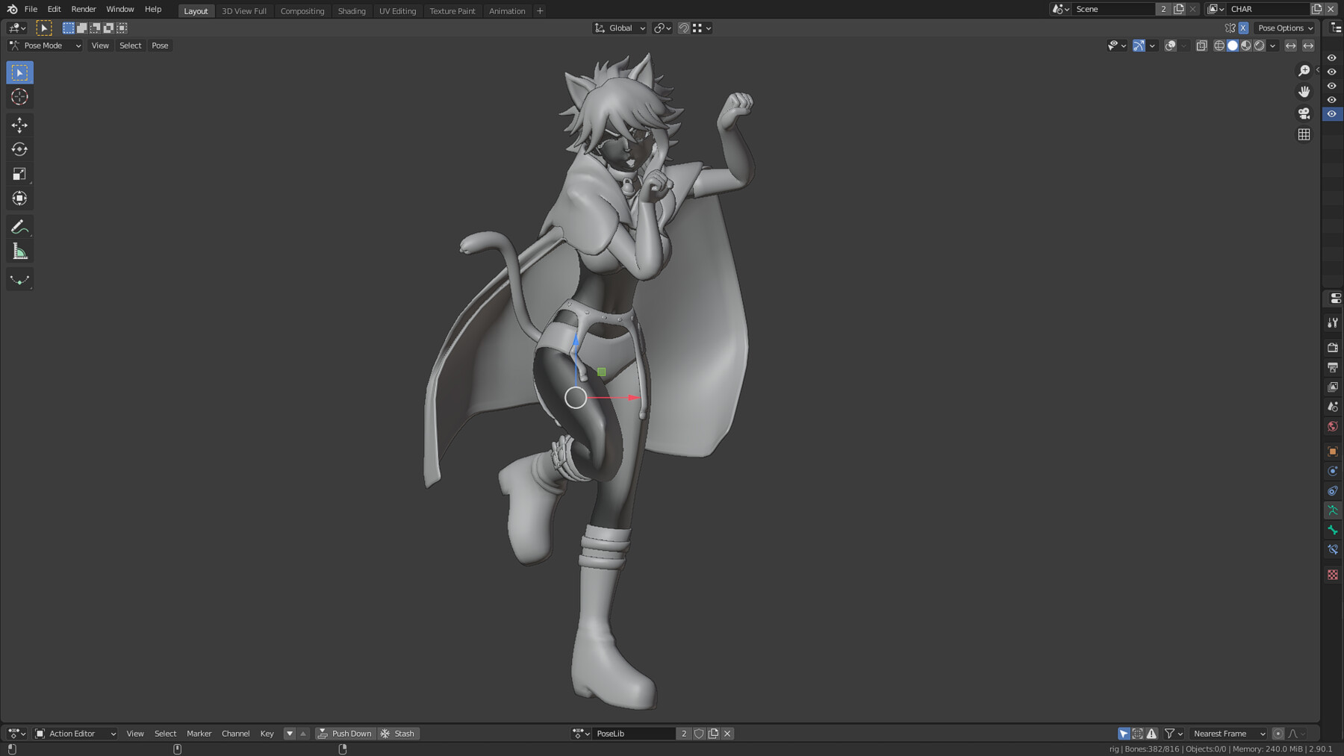The width and height of the screenshot is (1344, 756).
Task: Open the Active Tool properties tab
Action: (x=1333, y=323)
